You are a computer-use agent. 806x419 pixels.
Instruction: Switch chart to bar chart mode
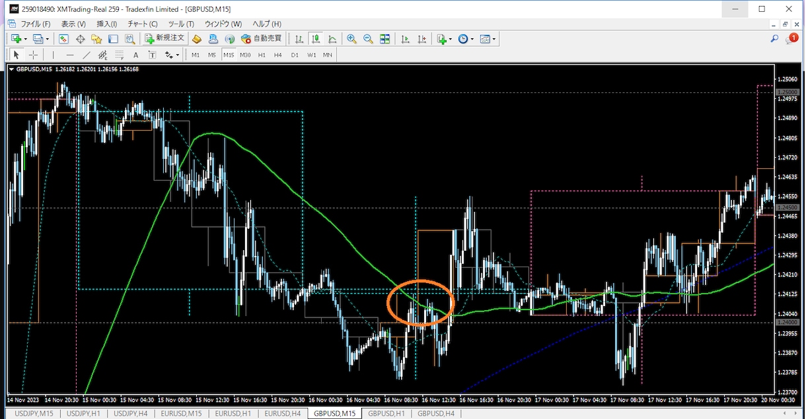[x=299, y=39]
